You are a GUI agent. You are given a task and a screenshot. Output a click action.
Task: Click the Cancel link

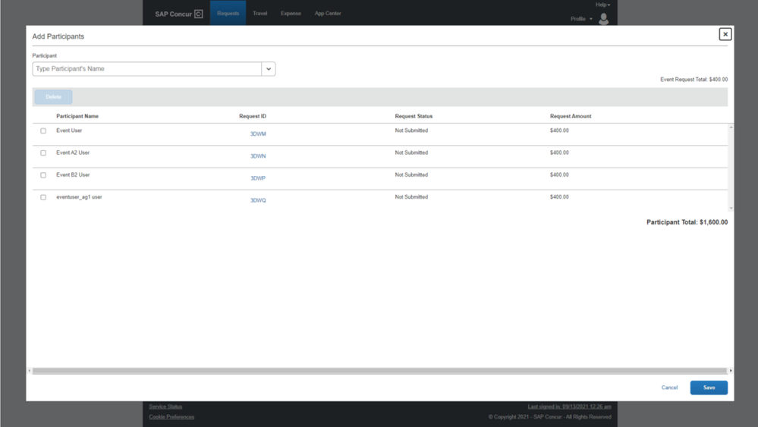pyautogui.click(x=669, y=388)
